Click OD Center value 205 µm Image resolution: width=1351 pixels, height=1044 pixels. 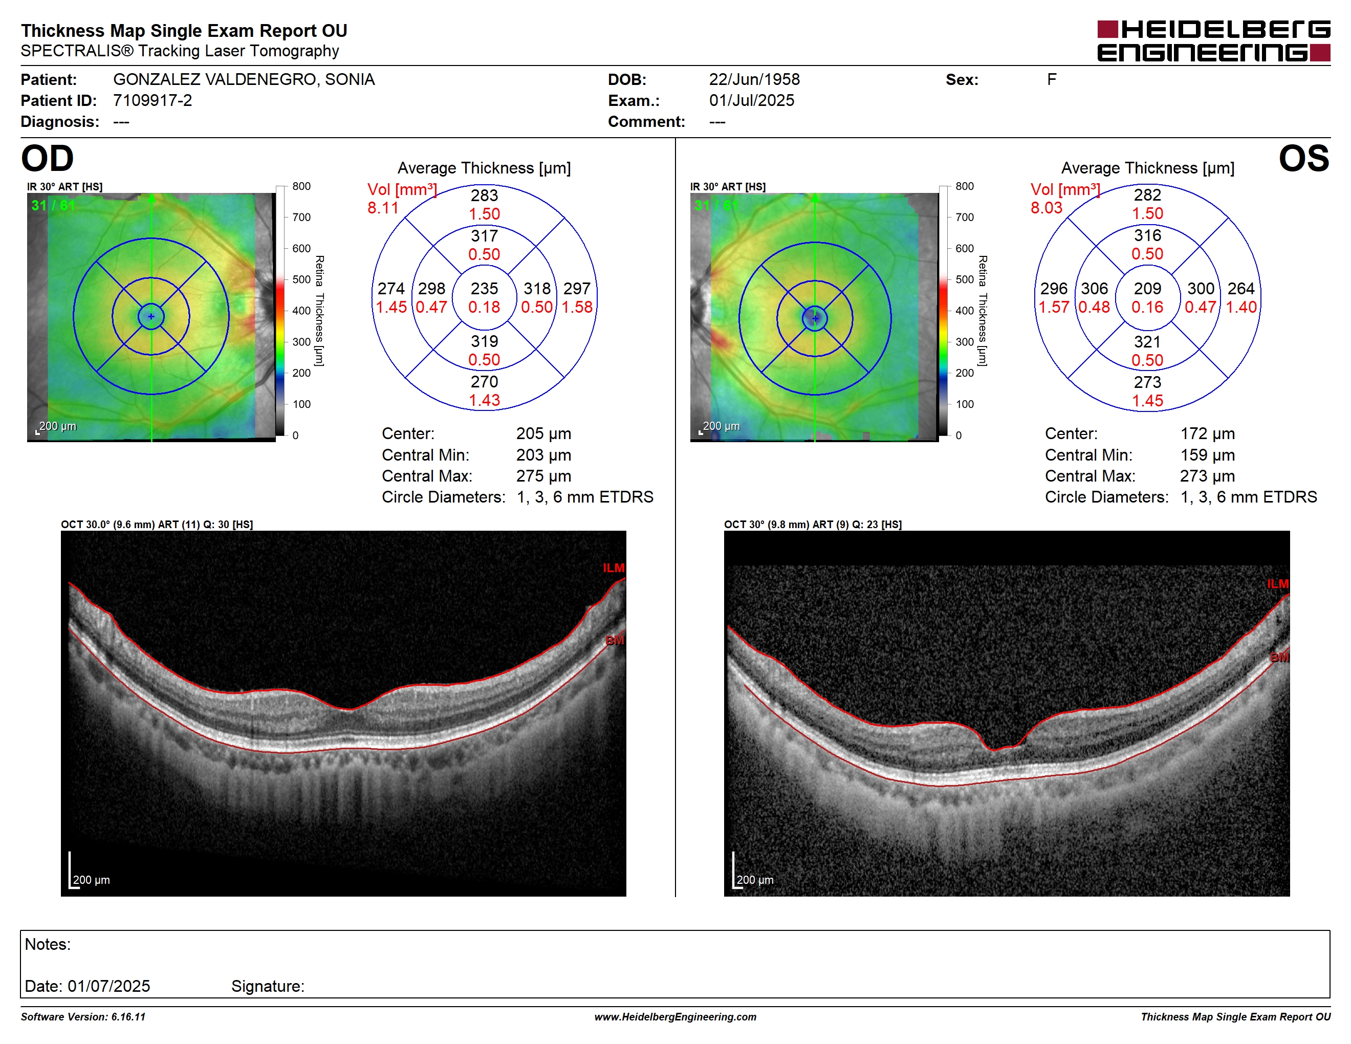544,433
